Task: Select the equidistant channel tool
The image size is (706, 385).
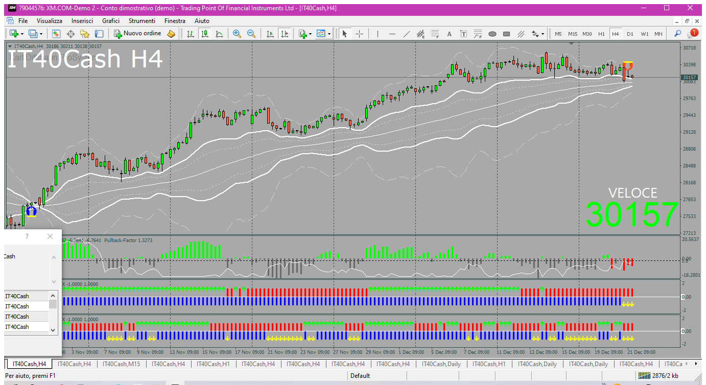Action: 421,34
